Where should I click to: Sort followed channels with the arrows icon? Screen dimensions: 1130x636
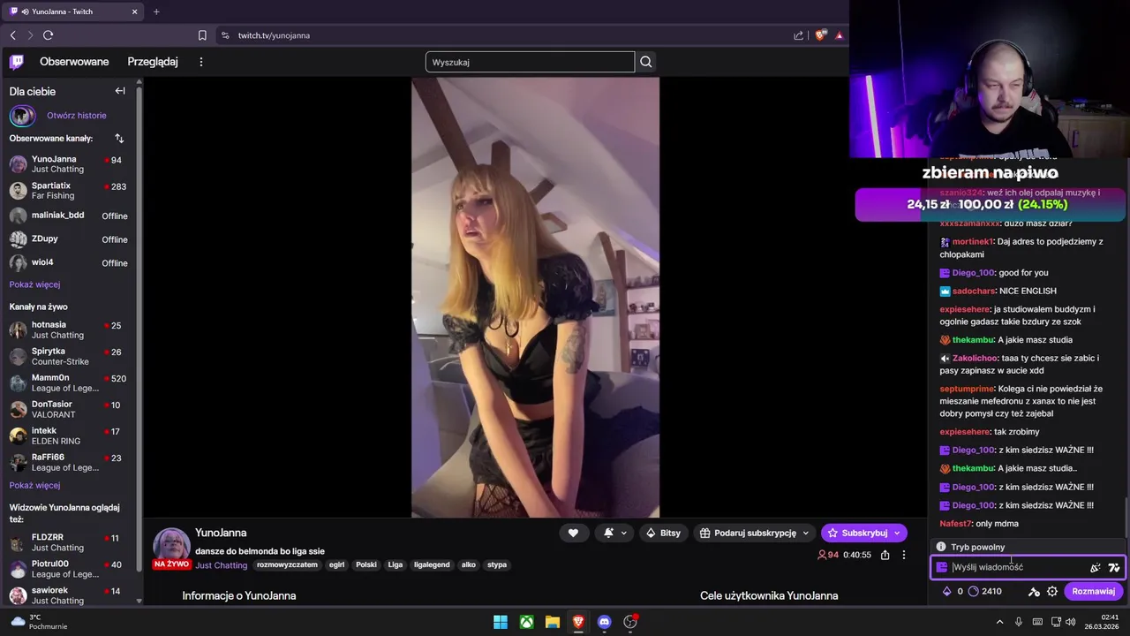point(119,139)
